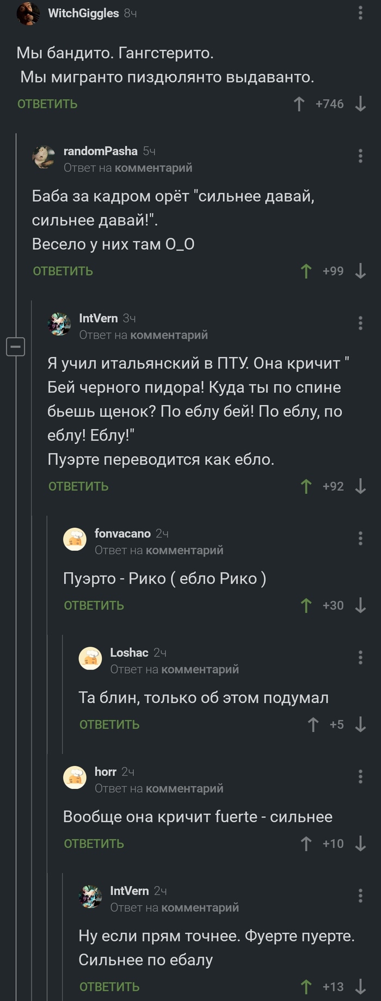
Task: Upvote Loshac's comment
Action: coord(313,724)
